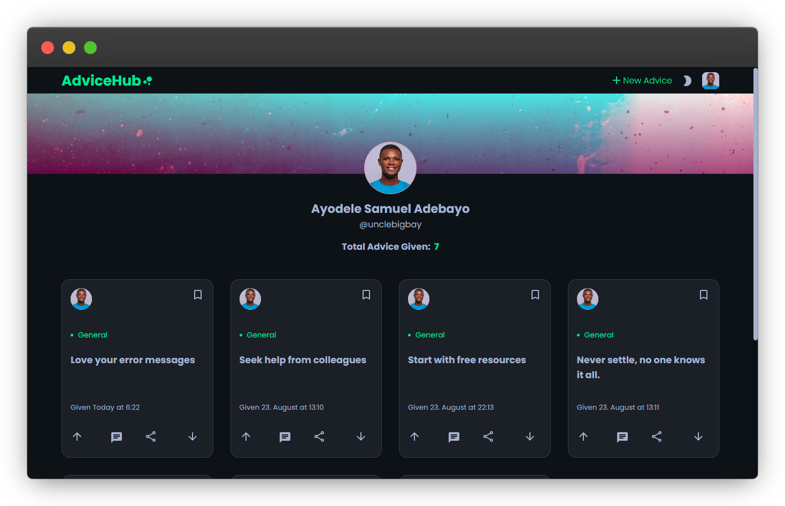785x506 pixels.
Task: Upvote 'Never settle, no one knows it all'
Action: pos(583,436)
